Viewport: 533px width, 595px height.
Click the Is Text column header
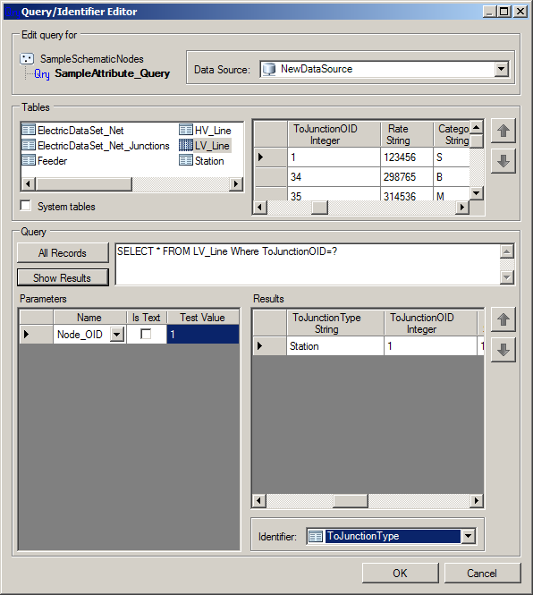click(x=147, y=318)
